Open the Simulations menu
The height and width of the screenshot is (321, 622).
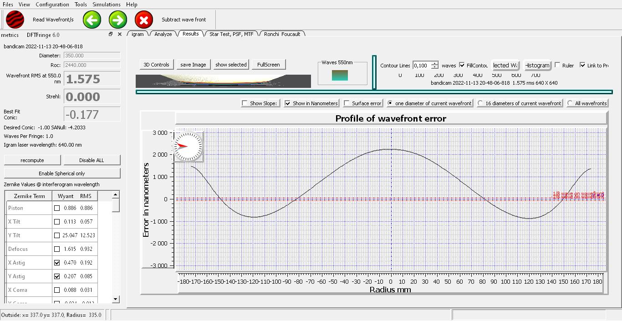(x=107, y=4)
